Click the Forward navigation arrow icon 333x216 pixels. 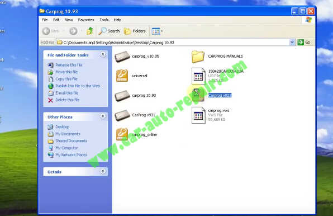[x=73, y=31]
